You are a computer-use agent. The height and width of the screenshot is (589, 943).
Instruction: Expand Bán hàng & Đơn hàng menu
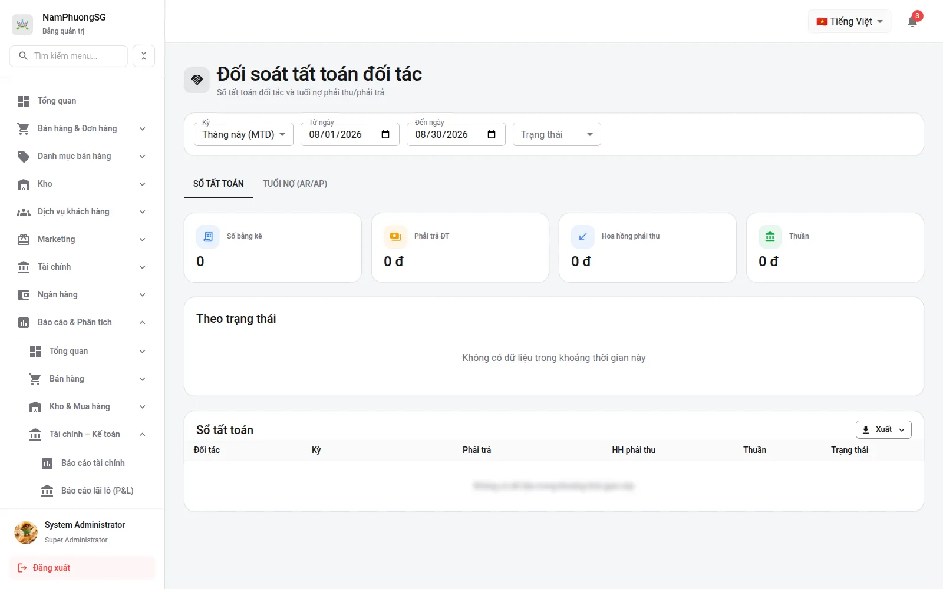[x=83, y=128]
